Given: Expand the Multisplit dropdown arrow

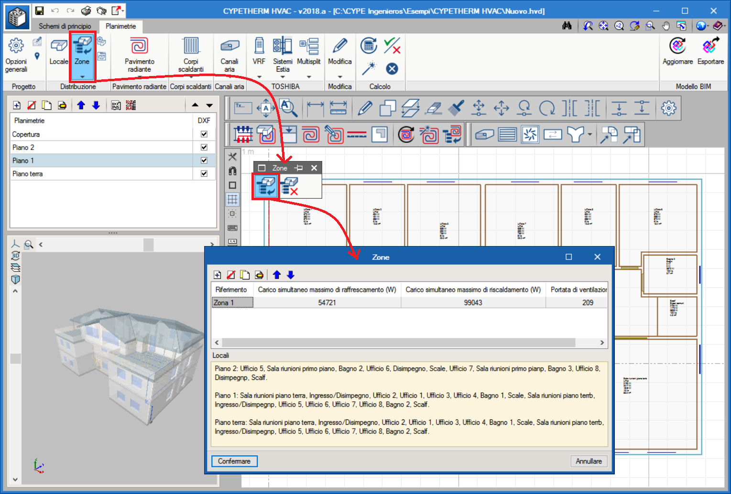Looking at the screenshot, I should [x=309, y=76].
